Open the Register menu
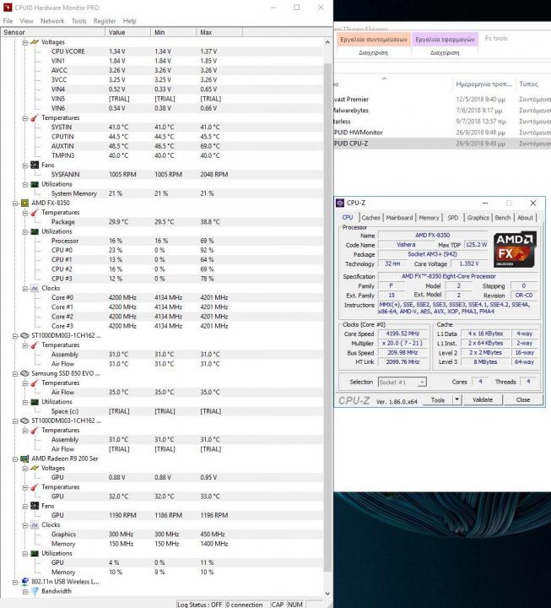The image size is (551, 608). click(105, 21)
